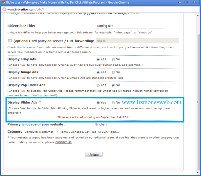Viewport: 201px width, 176px height.
Task: Close the Chrome window
Action: pyautogui.click(x=194, y=2)
